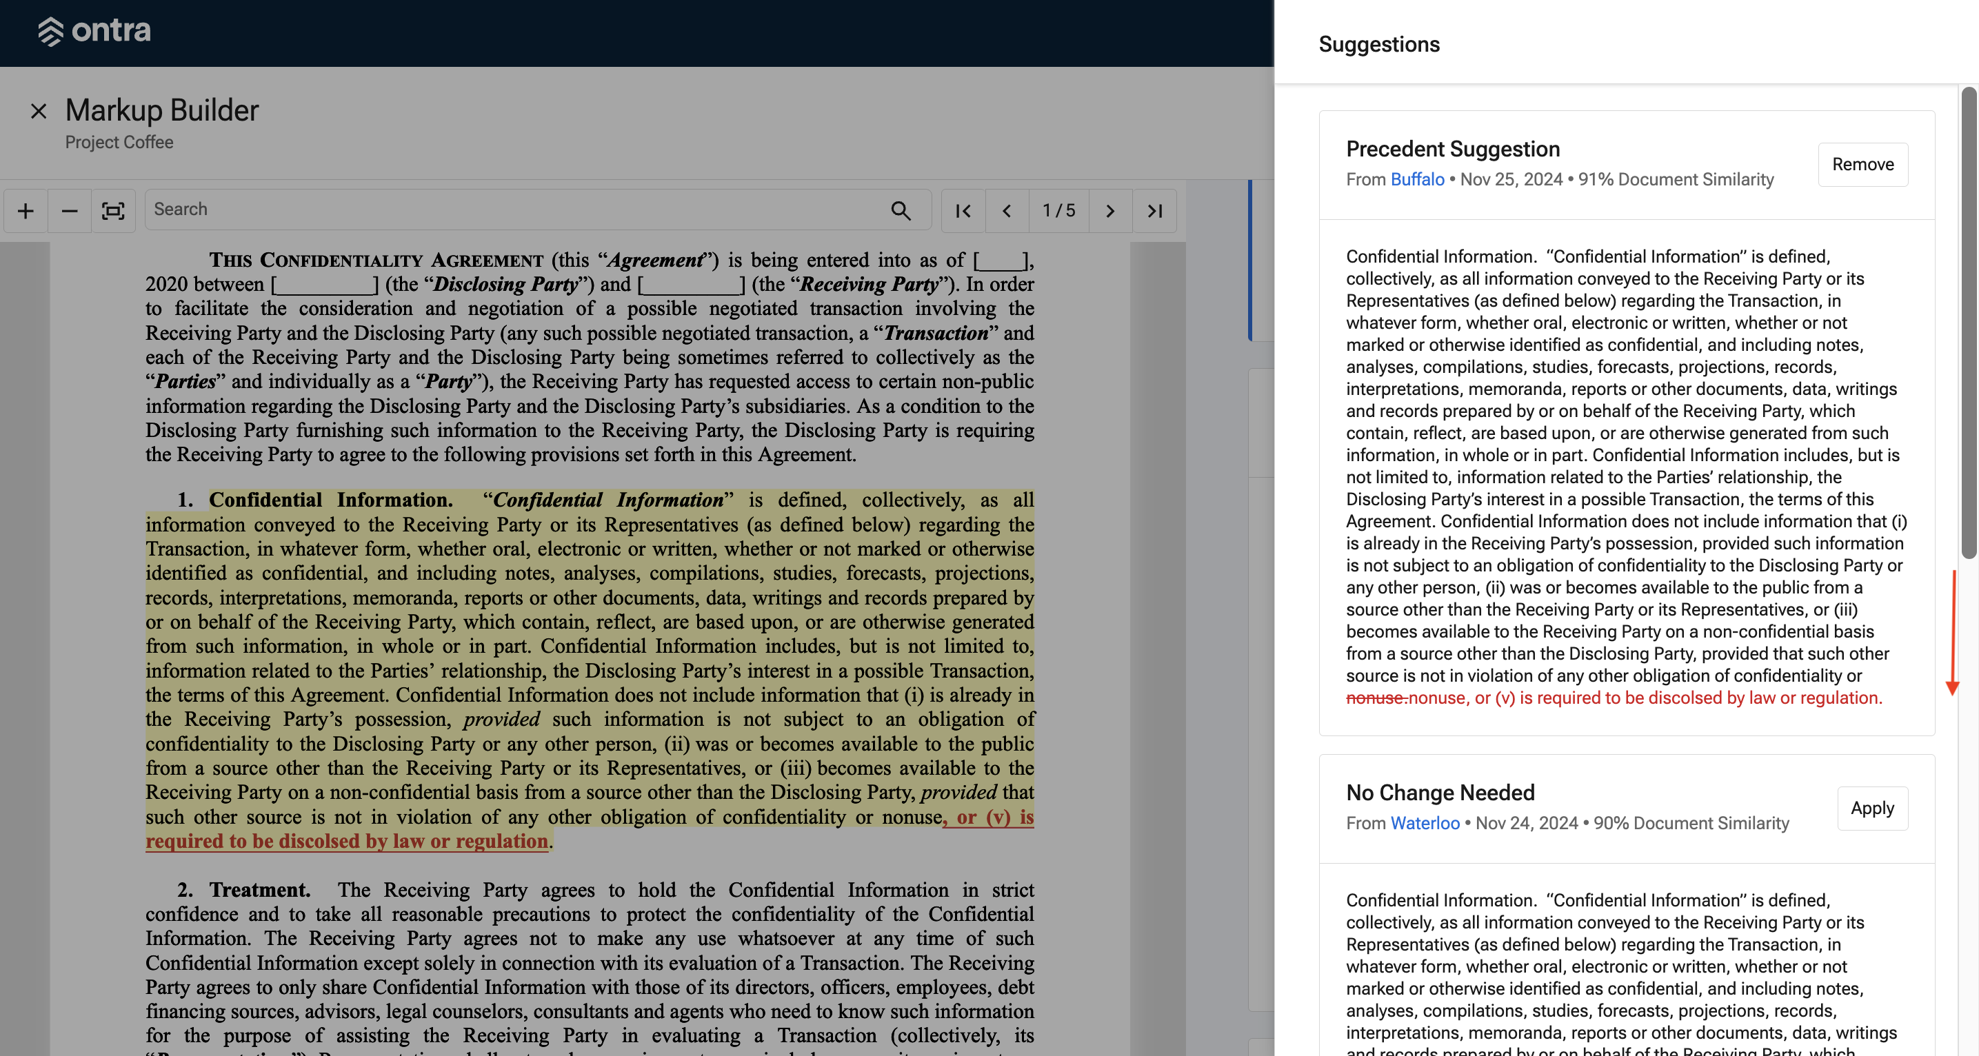Click the Suggestions panel title

pos(1379,45)
